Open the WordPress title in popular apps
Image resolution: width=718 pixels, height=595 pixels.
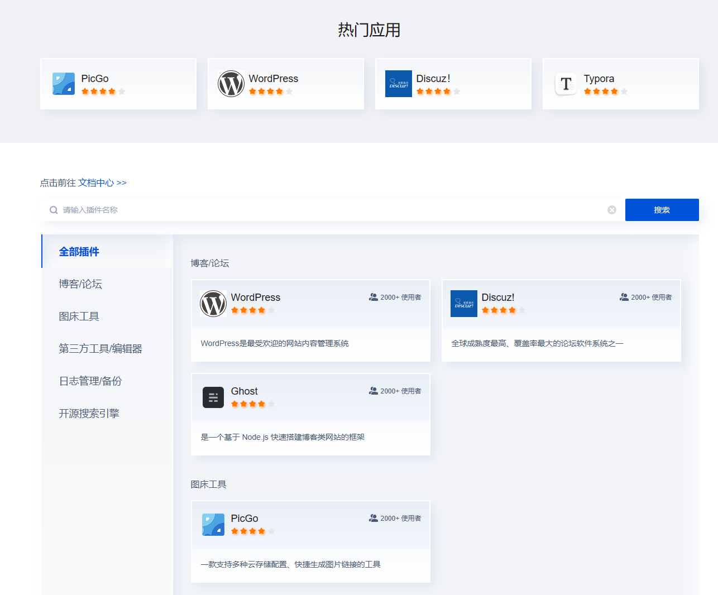(274, 79)
